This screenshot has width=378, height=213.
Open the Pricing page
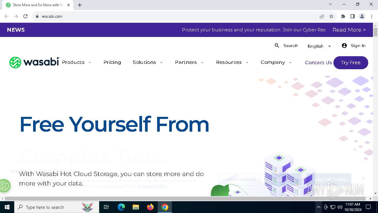[x=112, y=62]
